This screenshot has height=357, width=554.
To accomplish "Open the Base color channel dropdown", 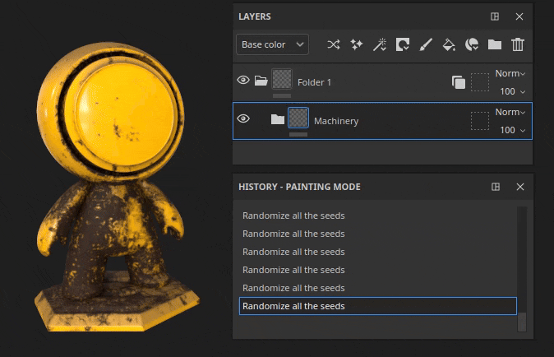I will coord(273,44).
